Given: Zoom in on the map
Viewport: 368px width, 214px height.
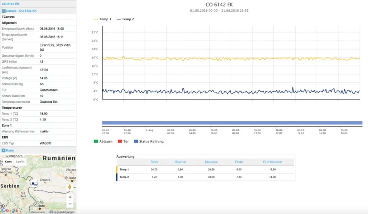Looking at the screenshot, I should point(70,197).
